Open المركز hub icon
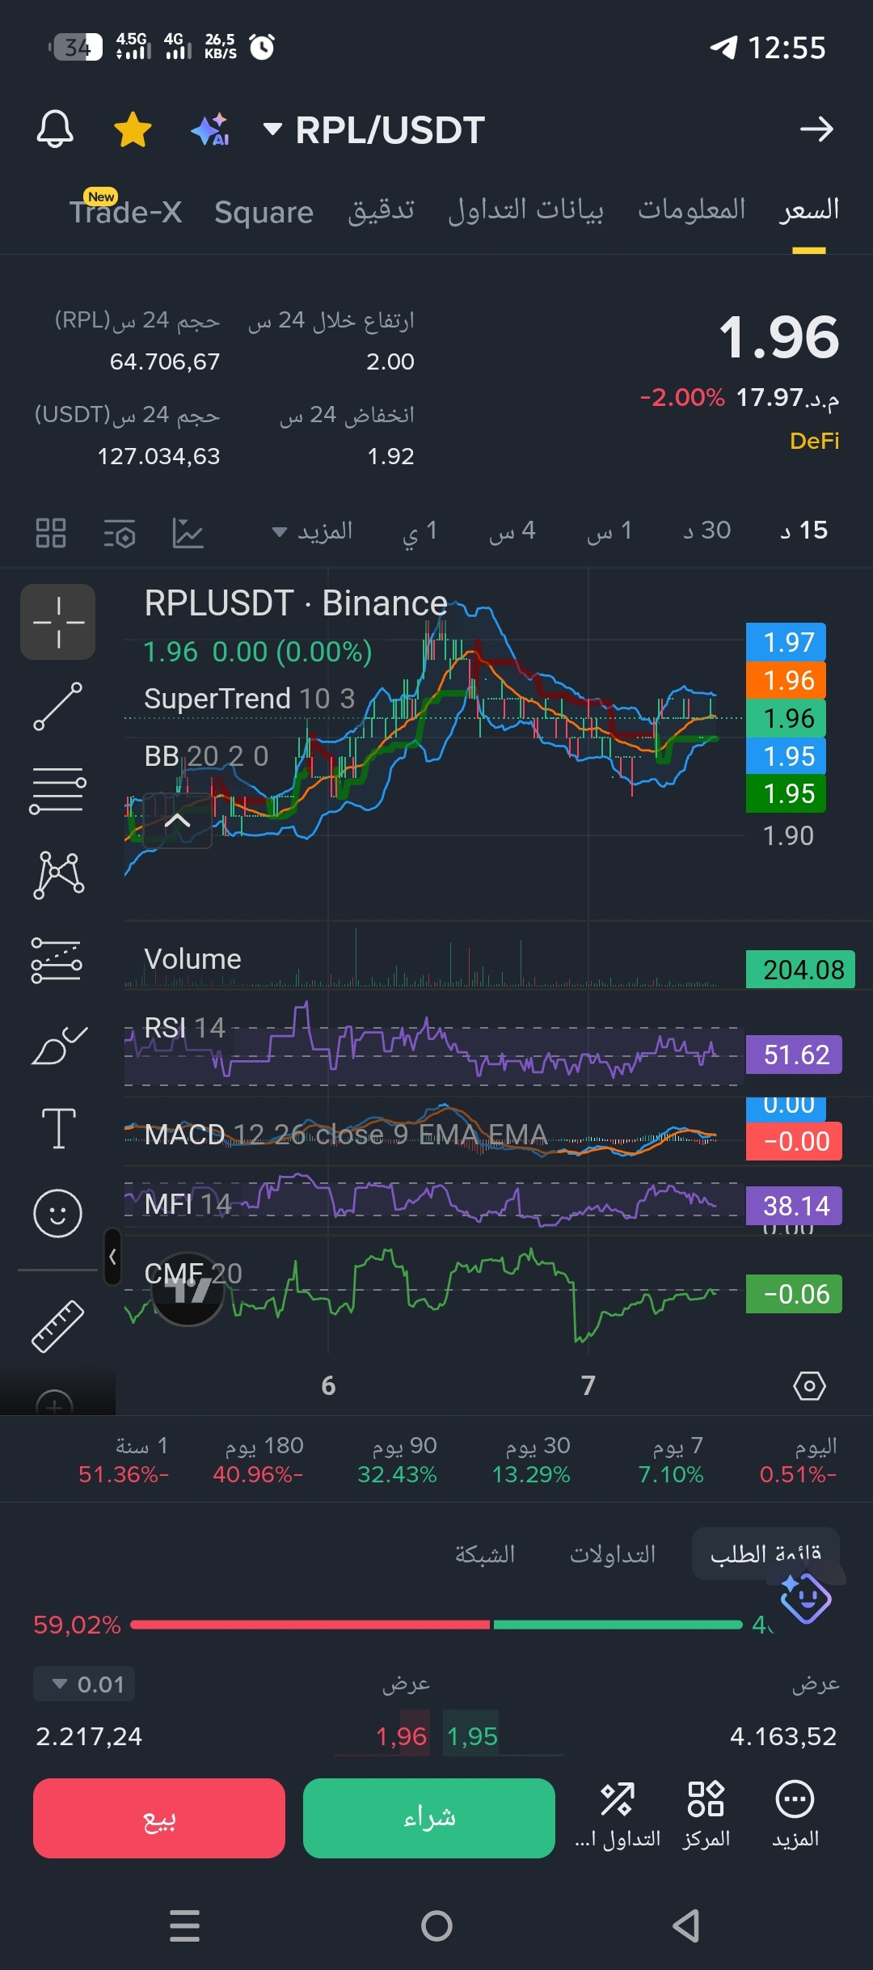The width and height of the screenshot is (873, 1970). [x=706, y=1815]
